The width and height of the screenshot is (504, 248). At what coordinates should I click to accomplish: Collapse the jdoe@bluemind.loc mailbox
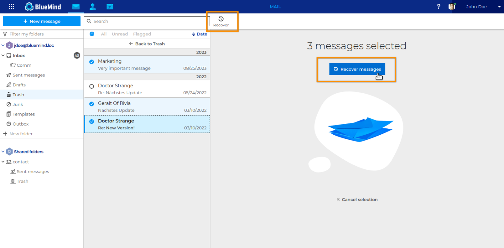point(3,46)
